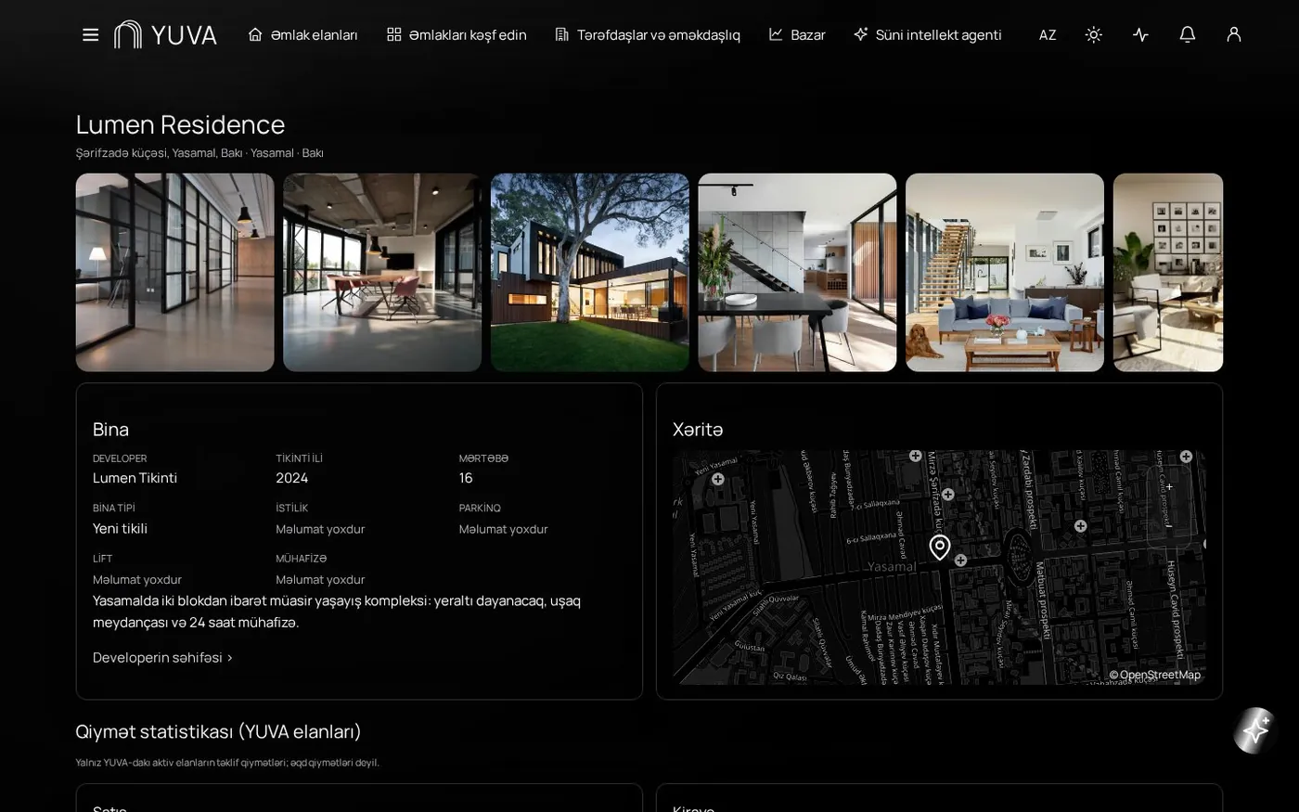The height and width of the screenshot is (812, 1299).
Task: View the framed picture wall photo
Action: coord(1168,273)
